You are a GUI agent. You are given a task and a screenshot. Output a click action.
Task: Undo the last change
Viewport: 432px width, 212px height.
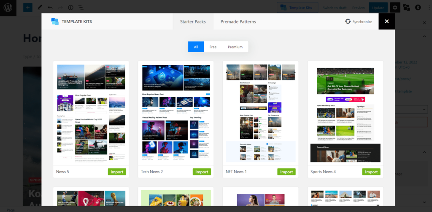coord(50,8)
